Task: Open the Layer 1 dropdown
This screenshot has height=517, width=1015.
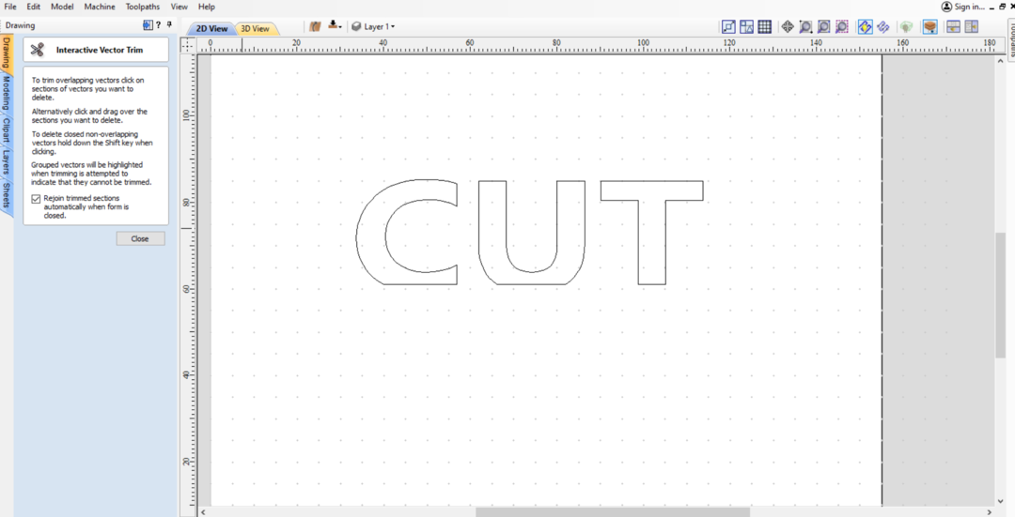Action: coord(373,26)
